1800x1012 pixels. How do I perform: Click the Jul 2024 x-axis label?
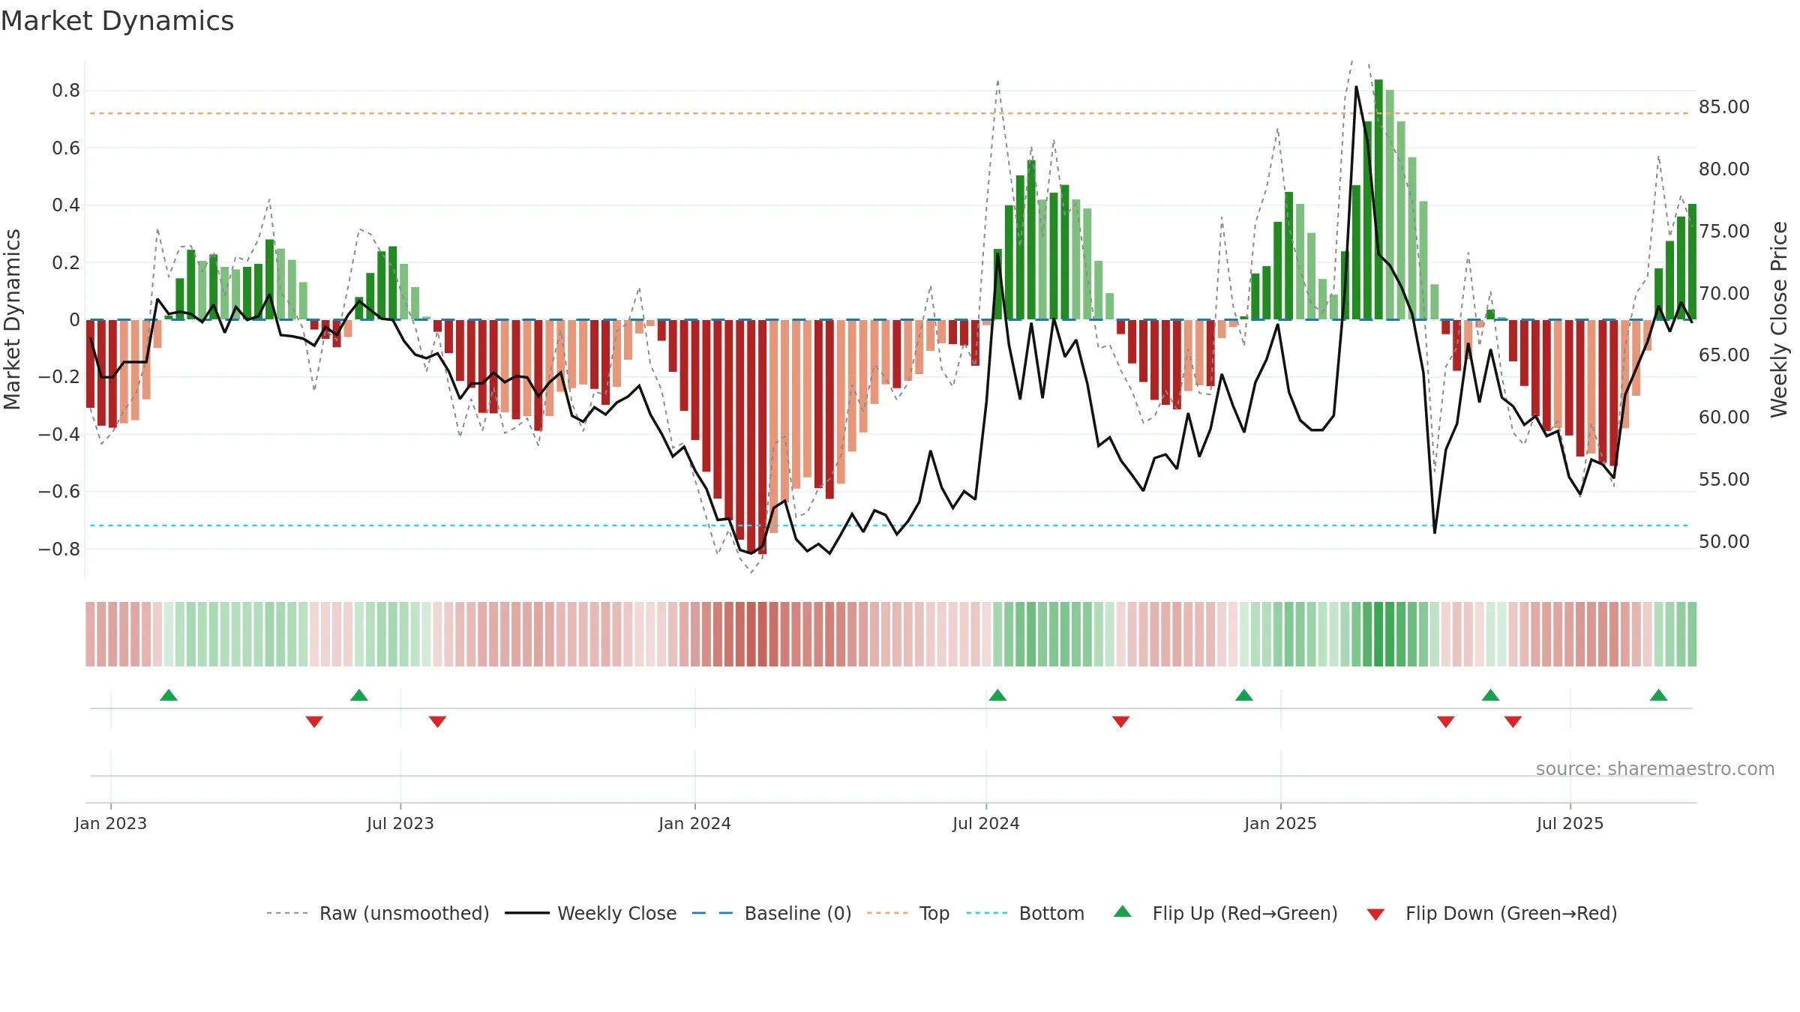986,823
